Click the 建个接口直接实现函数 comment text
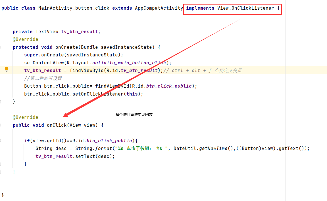Viewport: 327px width, 201px height. tap(134, 115)
